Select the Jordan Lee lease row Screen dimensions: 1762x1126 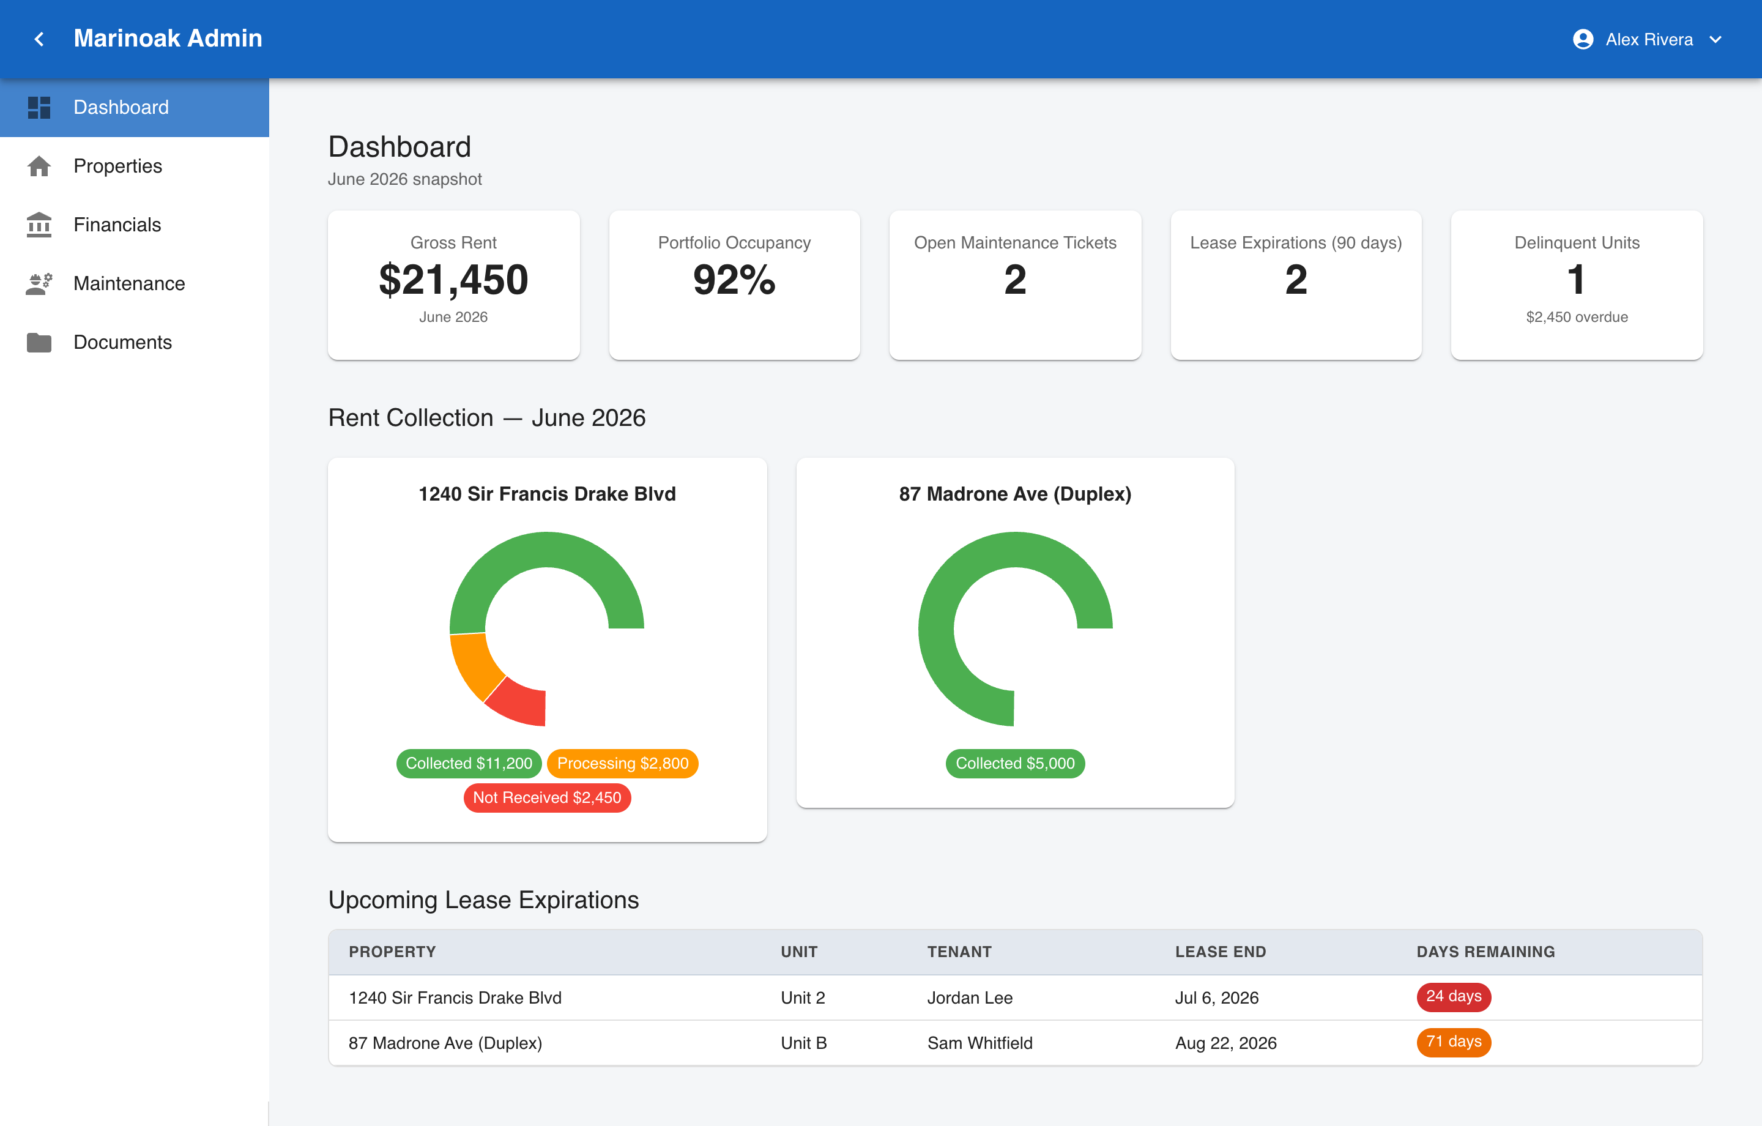(1015, 997)
